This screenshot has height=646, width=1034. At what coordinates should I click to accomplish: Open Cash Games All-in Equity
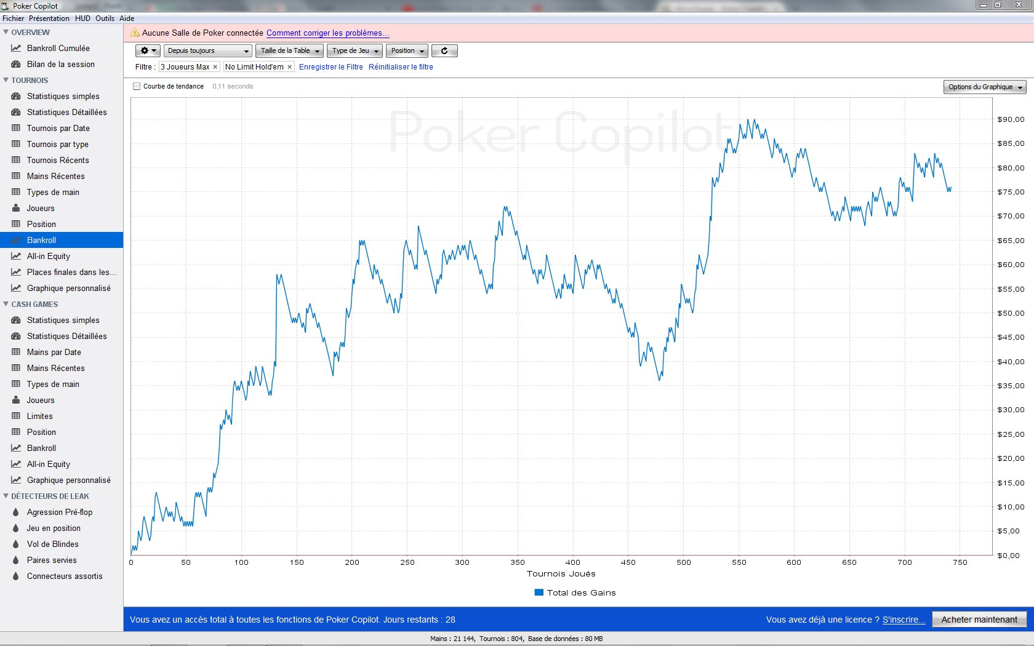[62, 464]
